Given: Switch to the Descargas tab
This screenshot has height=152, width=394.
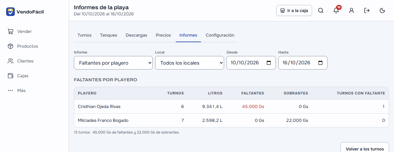Looking at the screenshot, I should point(136,35).
